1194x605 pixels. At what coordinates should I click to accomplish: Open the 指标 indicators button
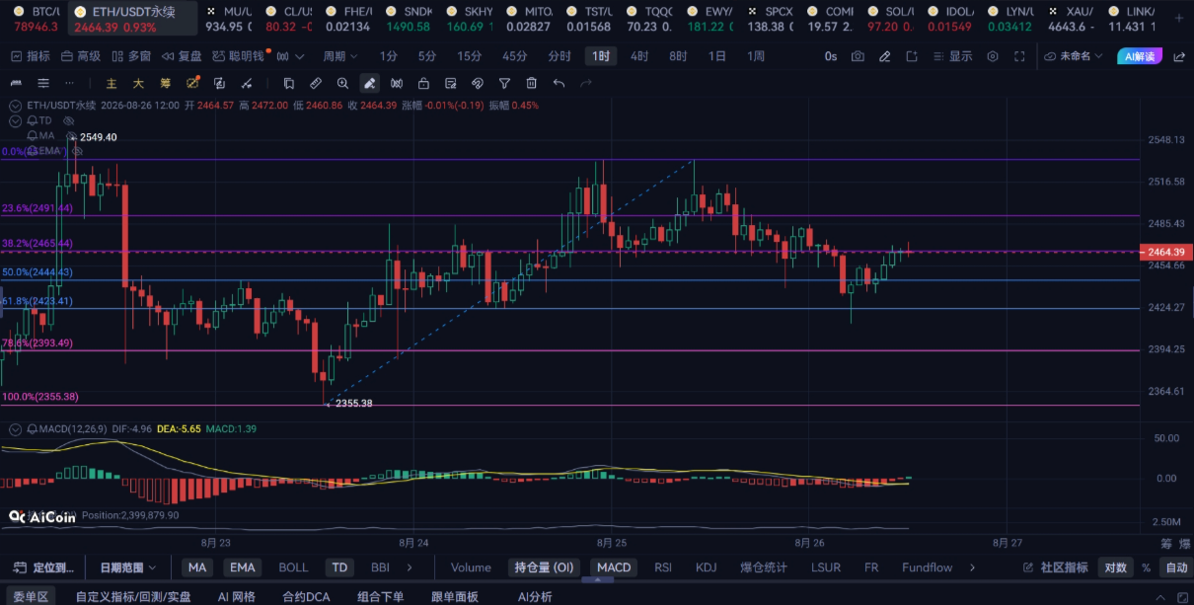pyautogui.click(x=31, y=56)
